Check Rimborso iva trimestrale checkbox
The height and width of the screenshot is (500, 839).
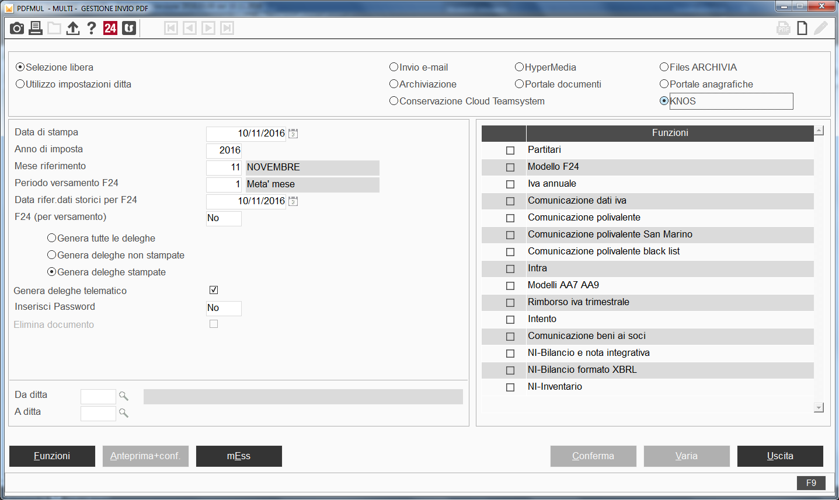click(510, 303)
